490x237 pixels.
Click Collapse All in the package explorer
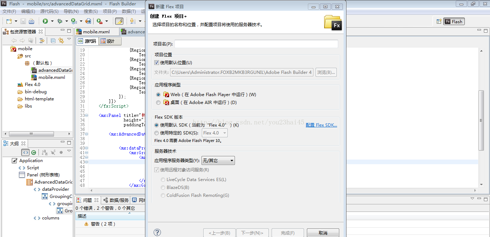point(53,41)
